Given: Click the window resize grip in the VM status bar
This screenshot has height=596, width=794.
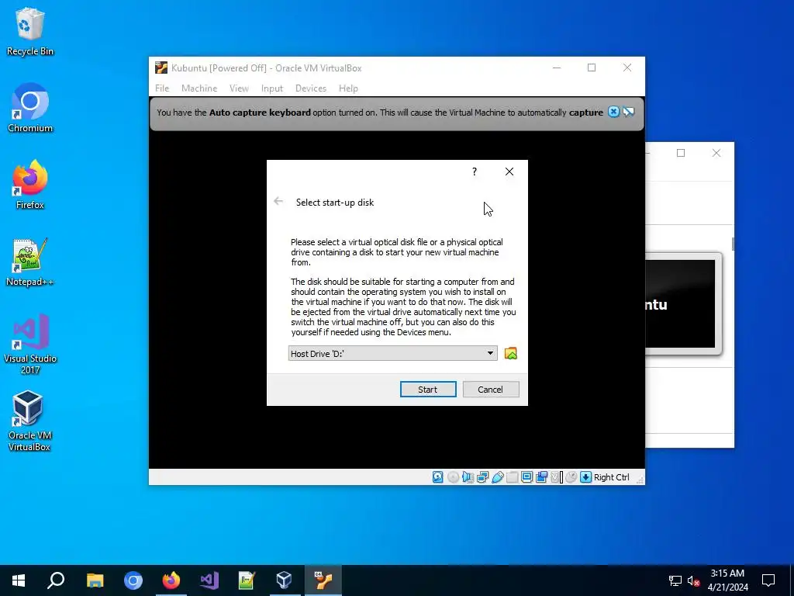Looking at the screenshot, I should point(640,480).
